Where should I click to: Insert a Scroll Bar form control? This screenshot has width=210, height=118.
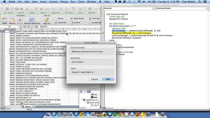tap(94, 18)
